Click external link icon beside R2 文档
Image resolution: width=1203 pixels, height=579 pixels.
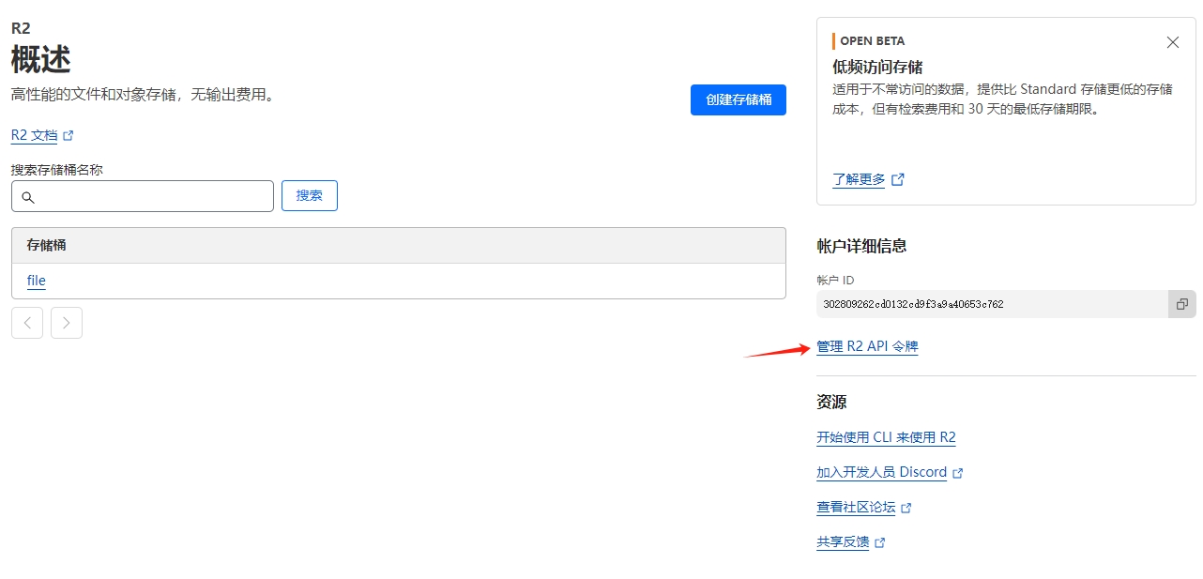click(68, 136)
